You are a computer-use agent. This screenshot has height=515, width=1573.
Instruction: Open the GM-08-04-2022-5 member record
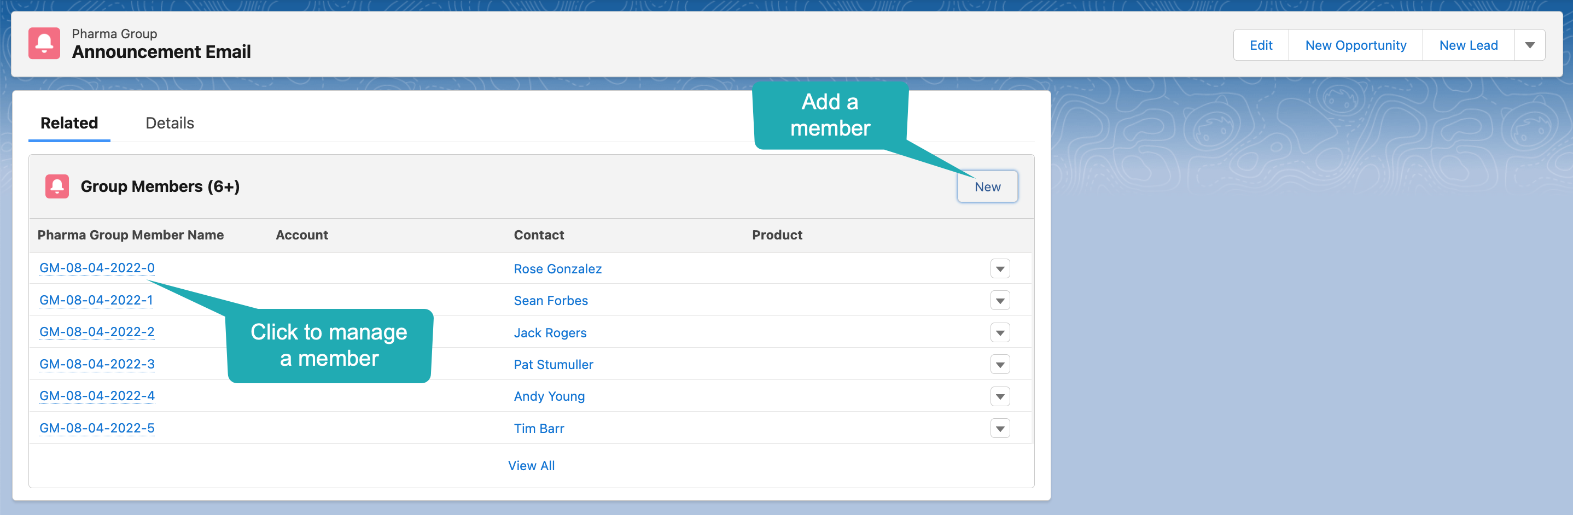tap(96, 429)
